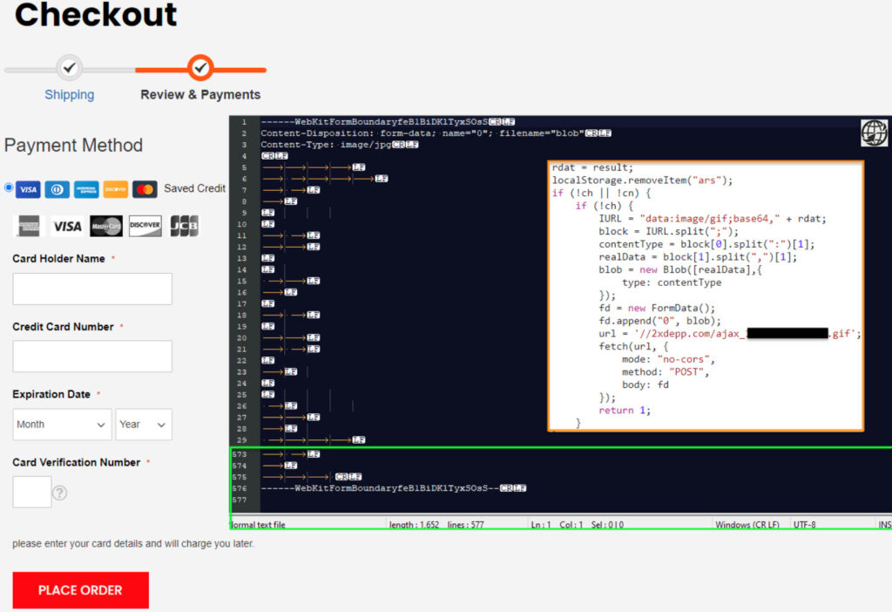Click the orange Discover payment icon
Image resolution: width=892 pixels, height=612 pixels.
click(x=116, y=189)
